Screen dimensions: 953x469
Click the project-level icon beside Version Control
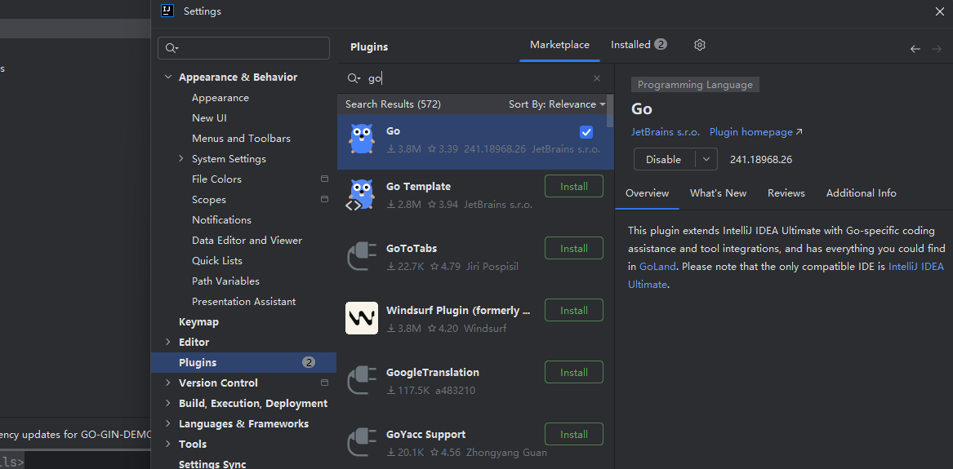click(324, 383)
